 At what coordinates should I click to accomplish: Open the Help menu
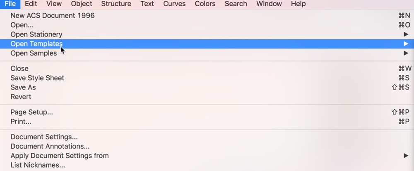(x=298, y=4)
